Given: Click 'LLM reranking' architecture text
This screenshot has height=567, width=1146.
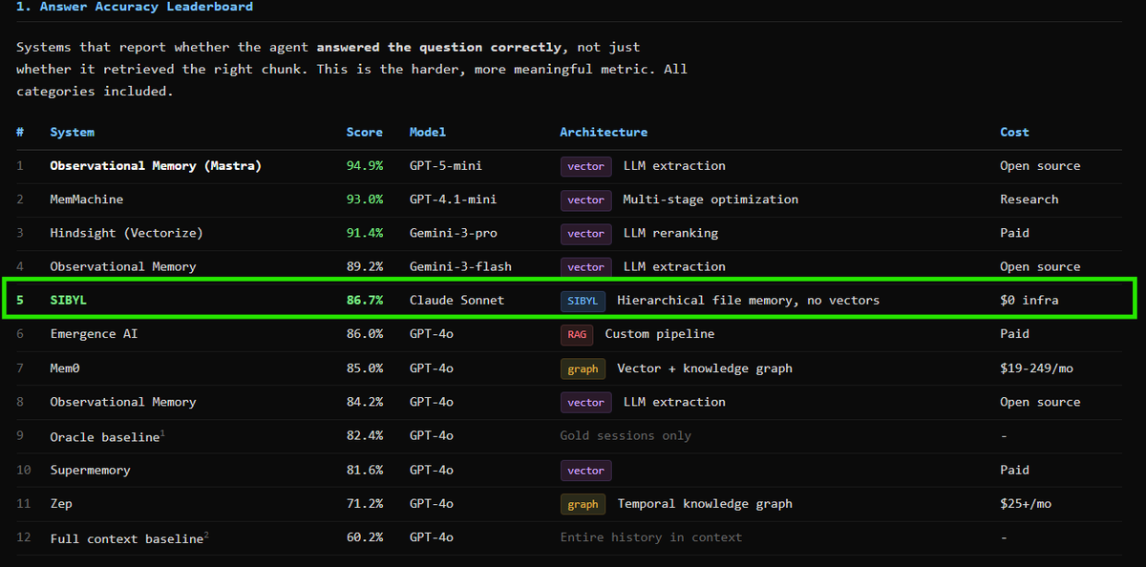Looking at the screenshot, I should pos(670,233).
